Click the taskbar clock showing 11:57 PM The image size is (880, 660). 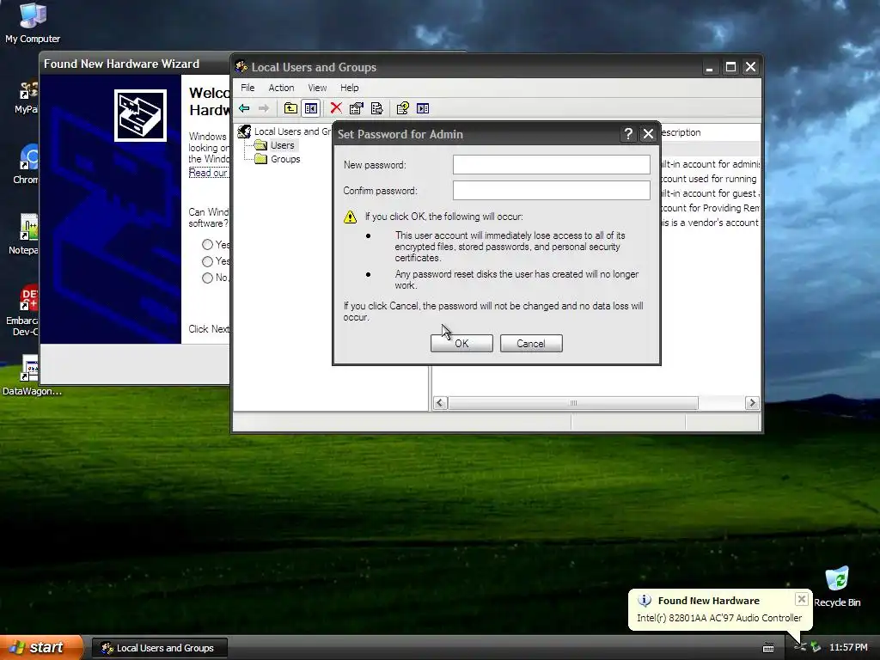tap(848, 648)
